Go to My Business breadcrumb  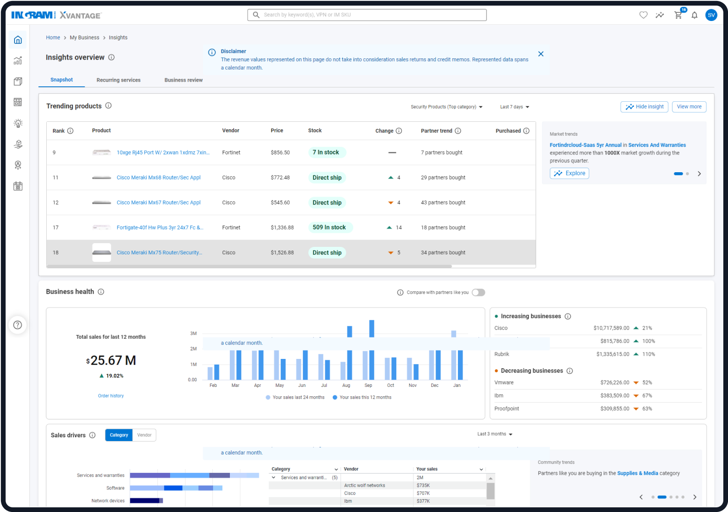[85, 38]
